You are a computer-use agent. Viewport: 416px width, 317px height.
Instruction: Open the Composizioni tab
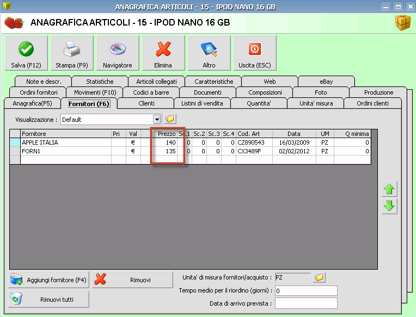coord(265,92)
